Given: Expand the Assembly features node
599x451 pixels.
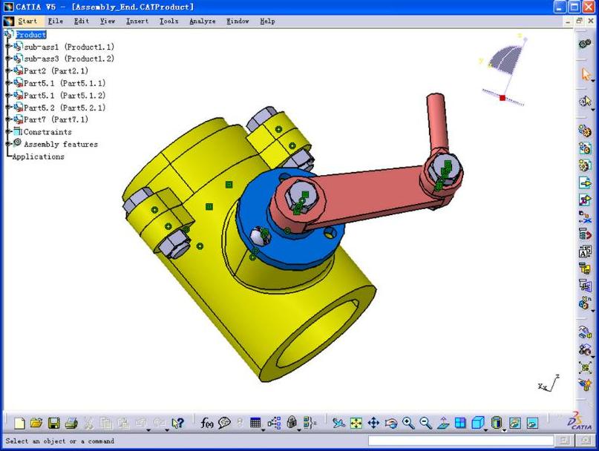Looking at the screenshot, I should point(7,144).
